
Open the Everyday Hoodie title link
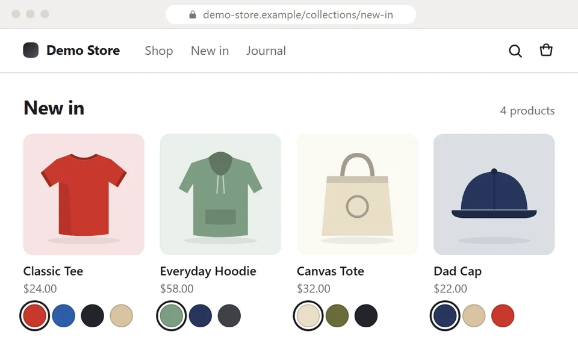click(208, 271)
